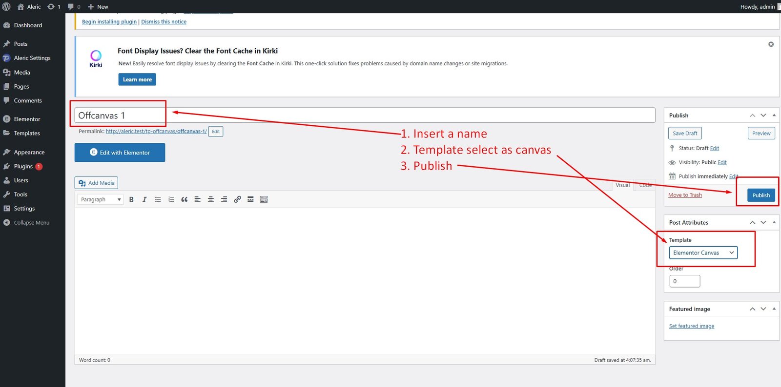Click the blue Publish button
The width and height of the screenshot is (781, 387).
760,195
